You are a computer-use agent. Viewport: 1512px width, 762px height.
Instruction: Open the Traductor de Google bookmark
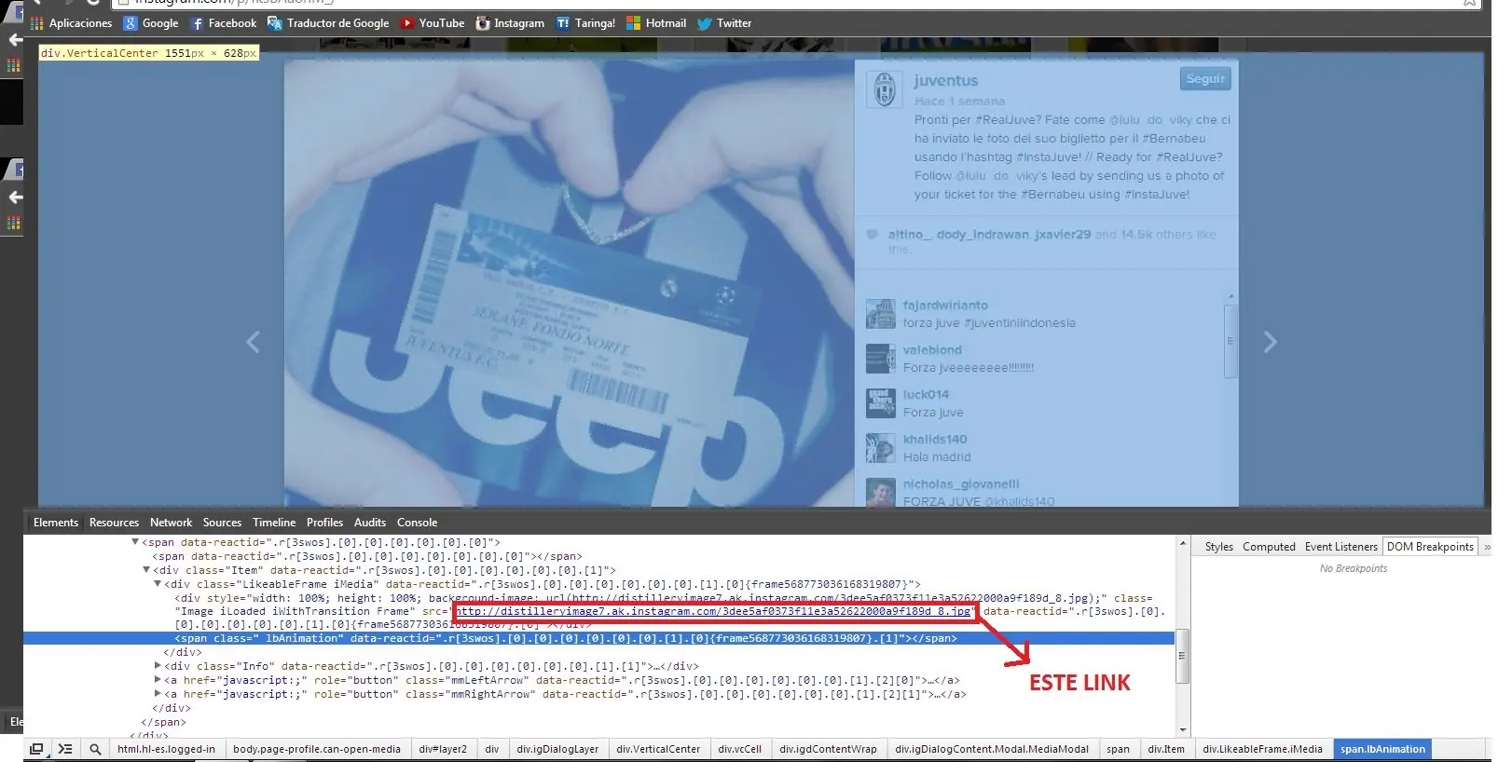coord(328,23)
